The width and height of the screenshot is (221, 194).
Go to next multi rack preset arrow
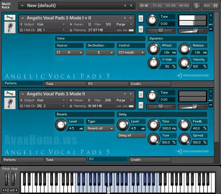(x=131, y=6)
